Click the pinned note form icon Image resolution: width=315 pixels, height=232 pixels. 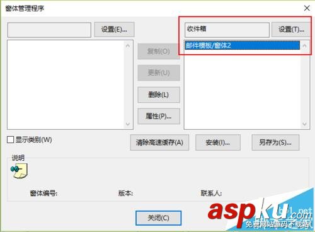[19, 171]
